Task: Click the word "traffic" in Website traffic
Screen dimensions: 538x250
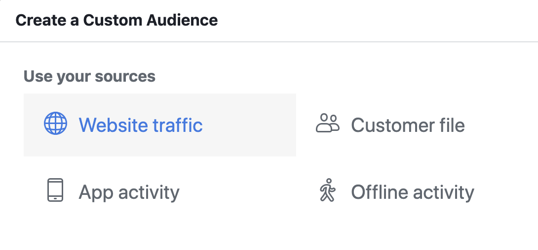Action: [x=177, y=125]
